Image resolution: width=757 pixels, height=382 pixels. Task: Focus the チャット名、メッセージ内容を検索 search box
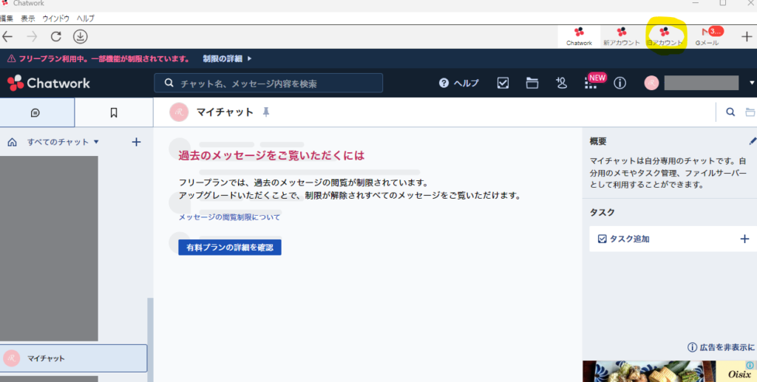268,83
